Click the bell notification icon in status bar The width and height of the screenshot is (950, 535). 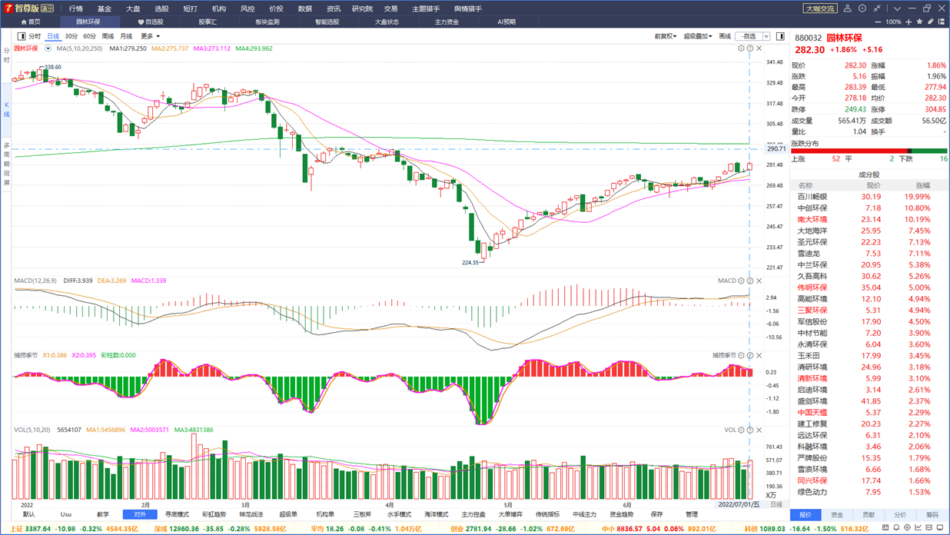(x=896, y=527)
